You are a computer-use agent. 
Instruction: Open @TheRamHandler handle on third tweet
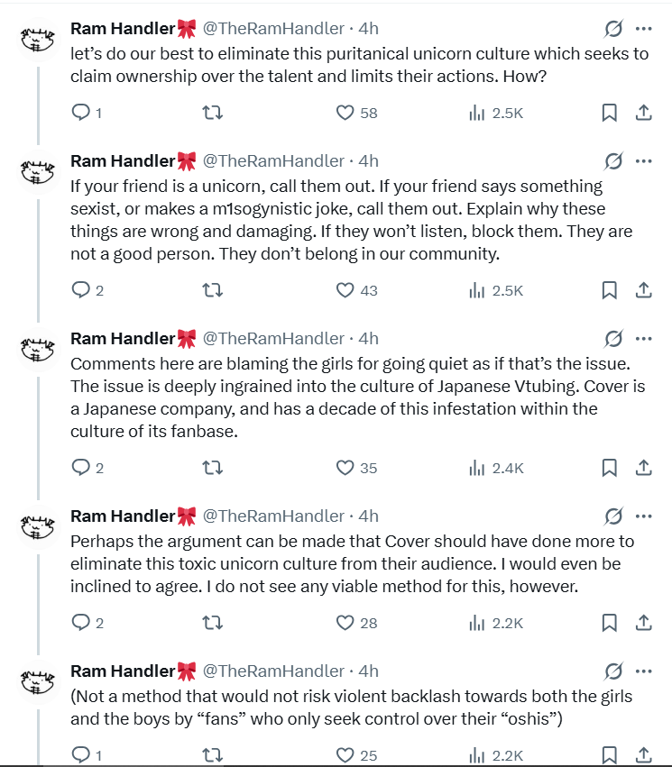(272, 339)
